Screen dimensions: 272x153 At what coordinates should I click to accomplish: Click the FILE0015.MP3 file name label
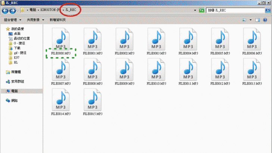click(x=93, y=114)
